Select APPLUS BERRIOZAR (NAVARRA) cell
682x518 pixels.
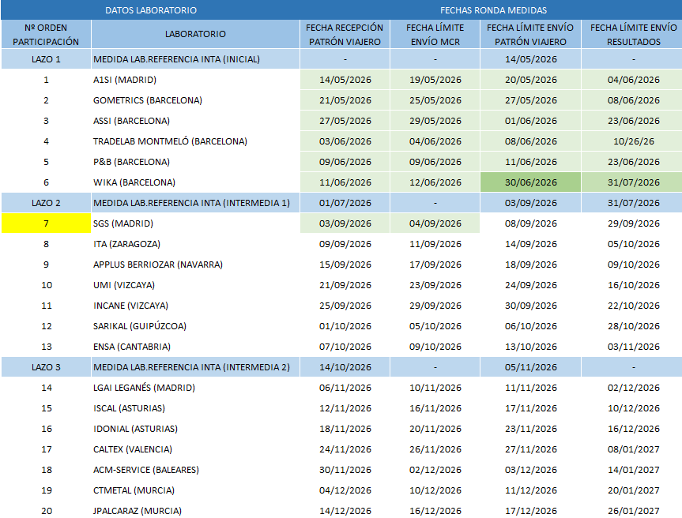[195, 265]
